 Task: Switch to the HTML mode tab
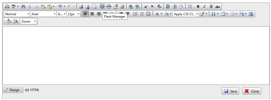[x=32, y=90]
